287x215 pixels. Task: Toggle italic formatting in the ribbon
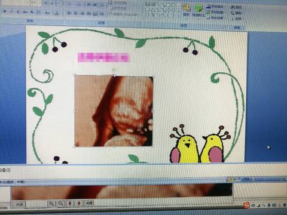[x=12, y=12]
